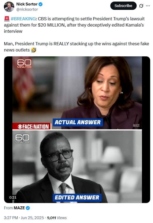Image resolution: width=153 pixels, height=223 pixels.
Task: Click the Face the Nation logo in the video
Action: (x=32, y=126)
